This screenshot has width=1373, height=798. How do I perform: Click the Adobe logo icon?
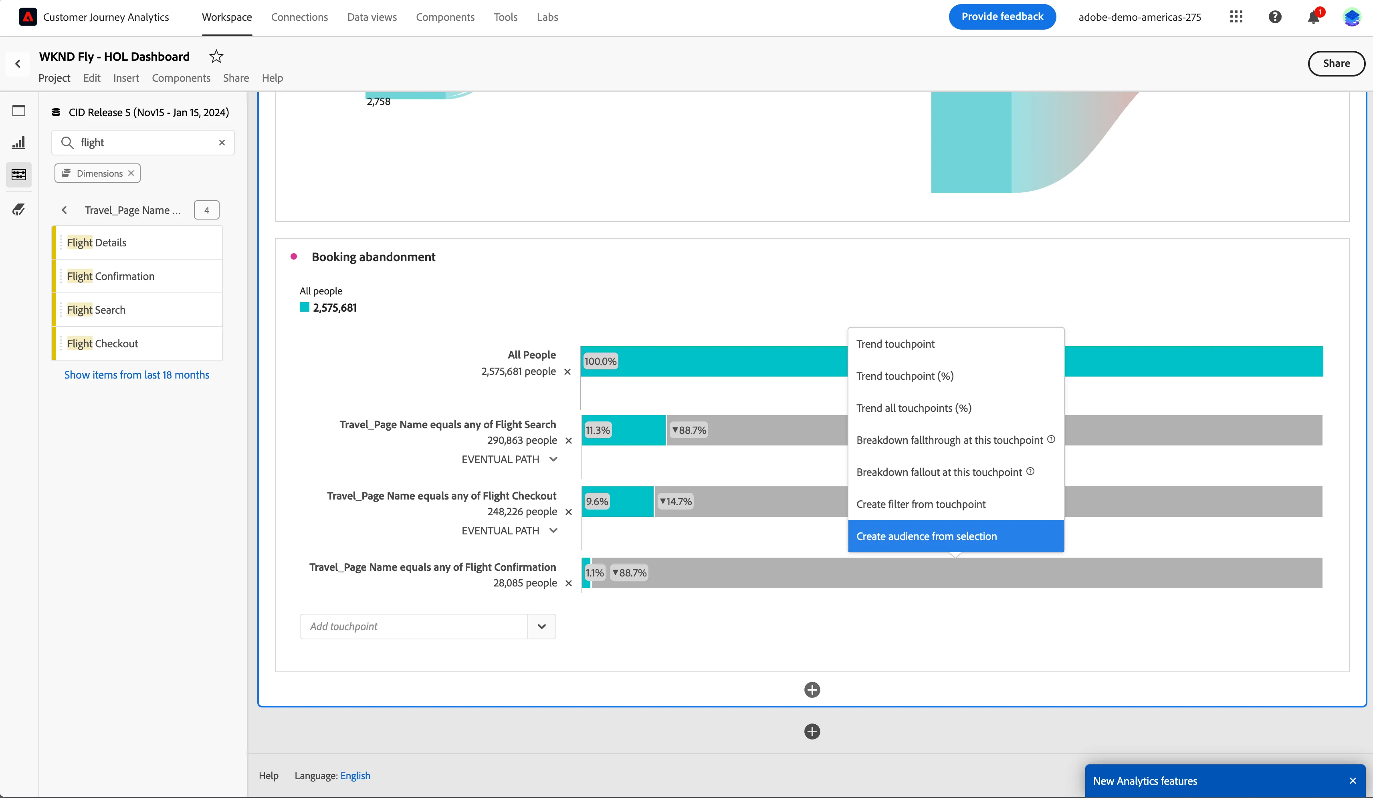coord(28,17)
